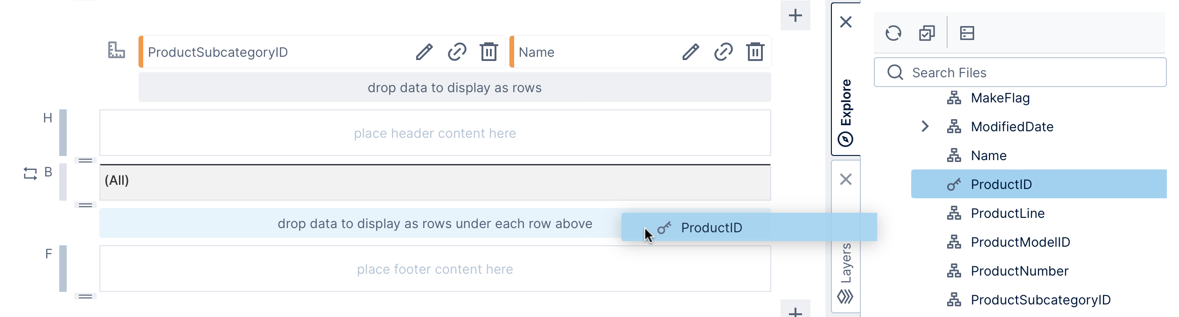Screen dimensions: 1179x317
Task: Click the link icon for the ProductSubcategoryID column
Action: (457, 52)
